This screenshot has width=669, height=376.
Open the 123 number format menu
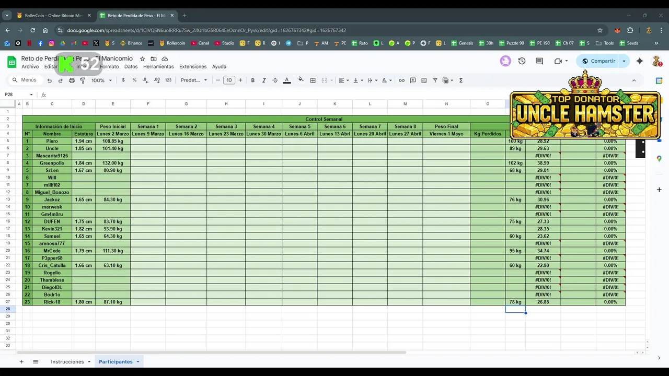168,80
